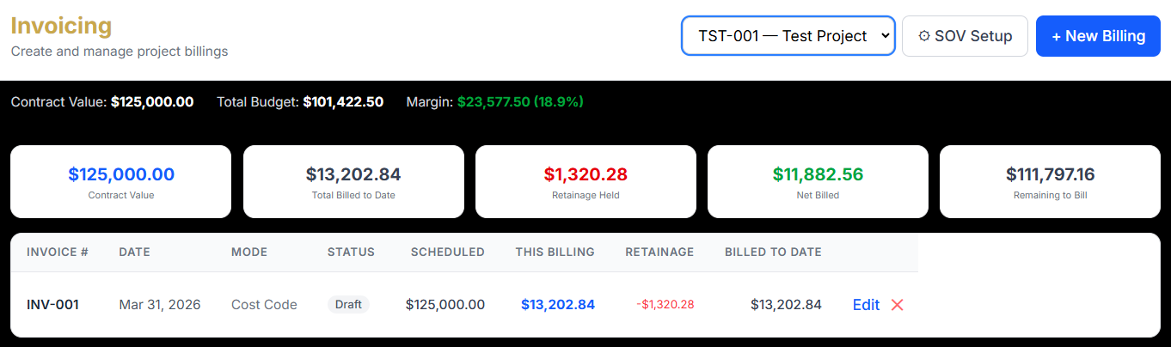The height and width of the screenshot is (347, 1171).
Task: Click the green Margin value
Action: 520,102
